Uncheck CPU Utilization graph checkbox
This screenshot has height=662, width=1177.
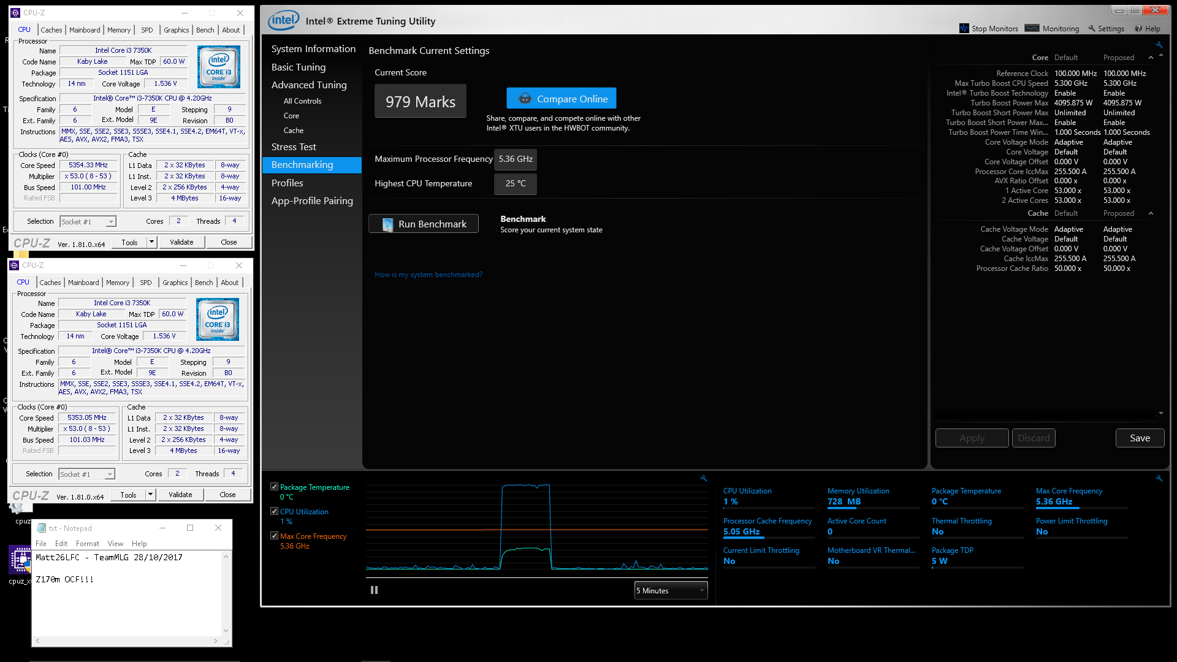click(274, 511)
